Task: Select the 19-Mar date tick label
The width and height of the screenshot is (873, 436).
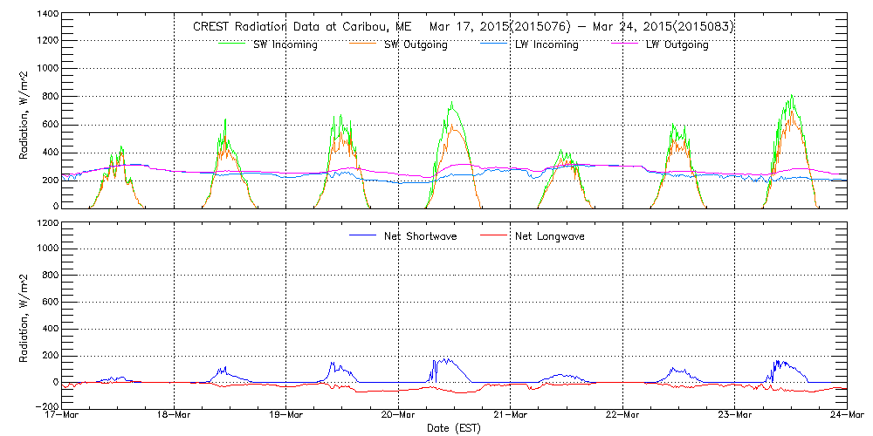Action: [x=286, y=416]
